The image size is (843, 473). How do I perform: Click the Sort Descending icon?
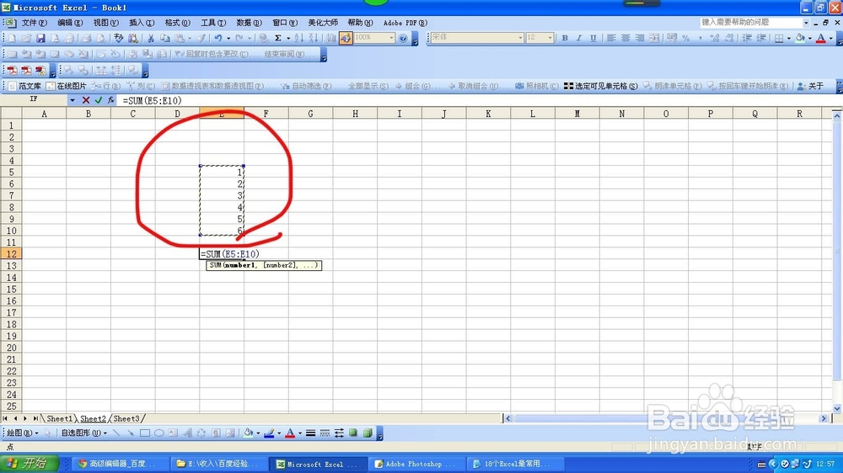(x=314, y=38)
